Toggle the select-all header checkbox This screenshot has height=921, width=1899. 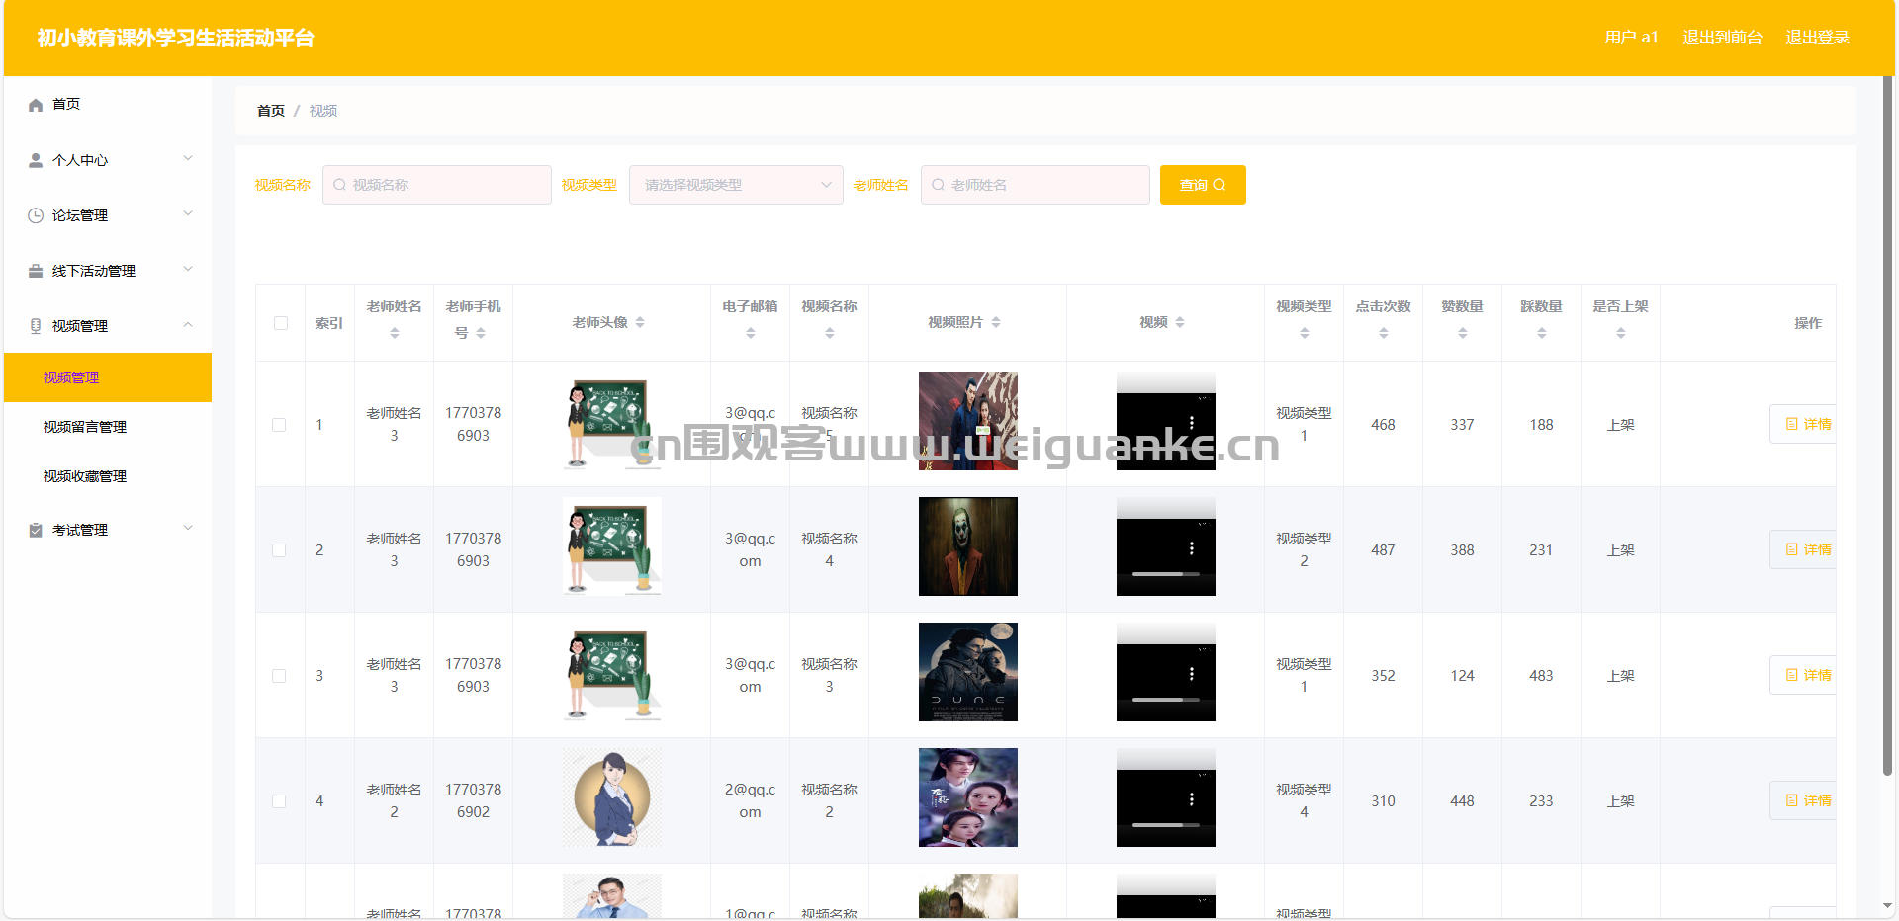[281, 323]
